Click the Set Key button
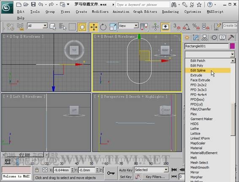This screenshot has width=239, height=182. click(126, 177)
